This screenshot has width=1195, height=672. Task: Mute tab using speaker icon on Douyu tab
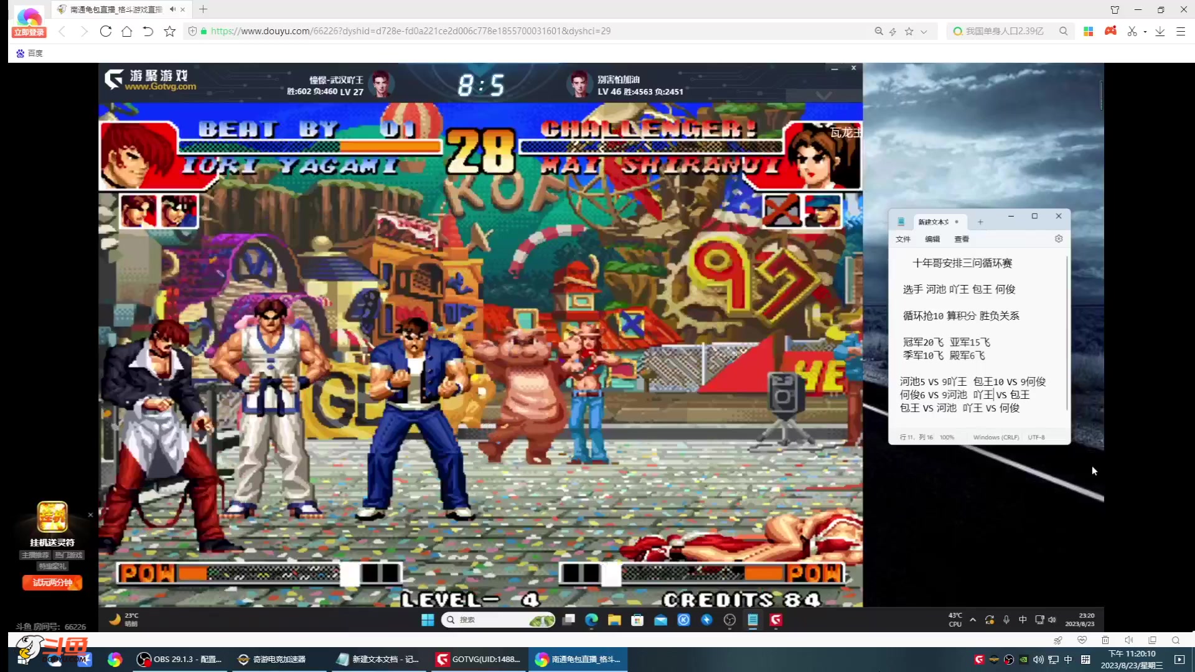pyautogui.click(x=172, y=9)
